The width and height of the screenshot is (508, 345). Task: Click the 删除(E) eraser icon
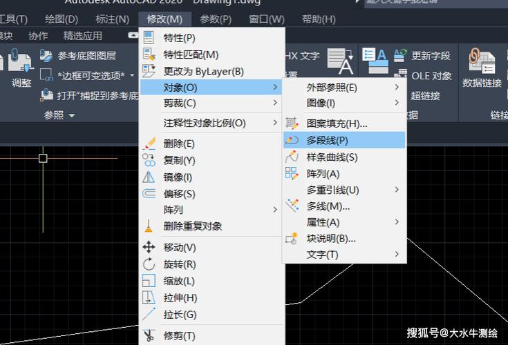tap(149, 144)
